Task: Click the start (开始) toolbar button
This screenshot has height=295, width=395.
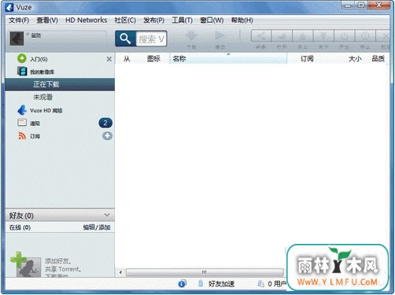Action: (344, 36)
